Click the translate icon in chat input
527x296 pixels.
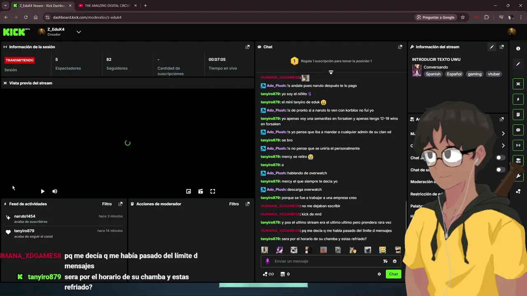click(x=385, y=261)
